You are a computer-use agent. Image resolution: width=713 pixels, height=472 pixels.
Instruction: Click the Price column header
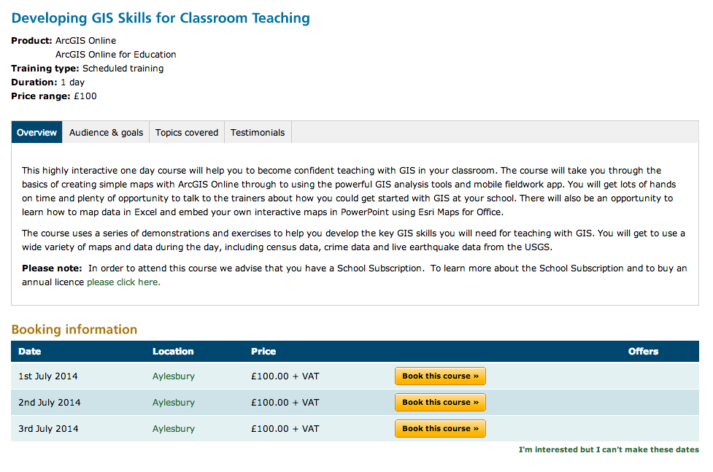click(x=263, y=352)
